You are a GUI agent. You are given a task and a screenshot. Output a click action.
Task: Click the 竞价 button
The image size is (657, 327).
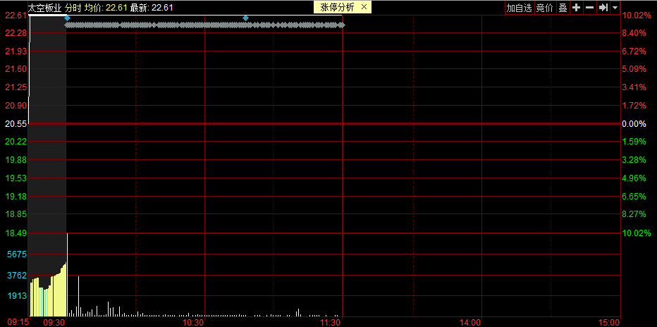[x=545, y=8]
